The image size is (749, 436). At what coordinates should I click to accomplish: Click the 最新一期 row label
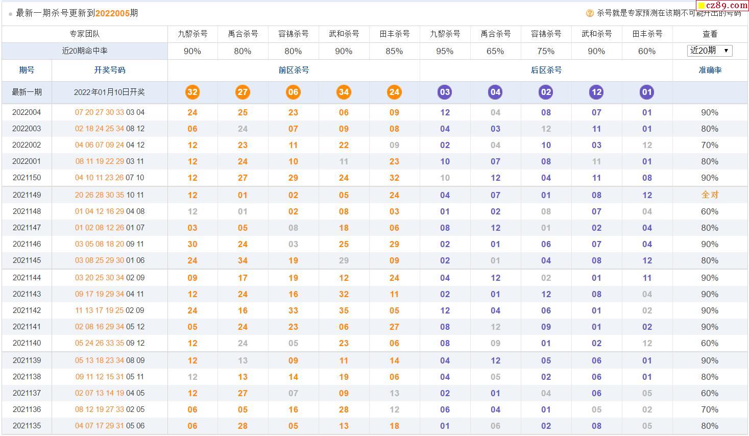27,92
